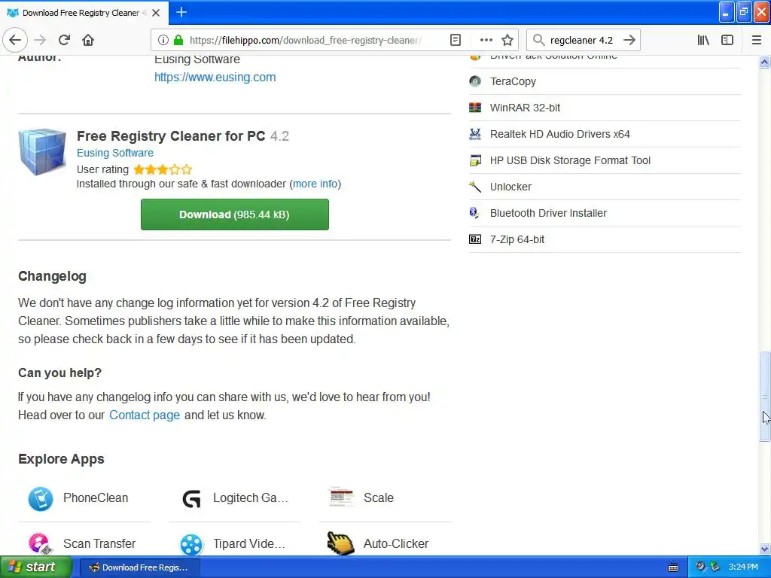Image resolution: width=771 pixels, height=578 pixels.
Task: Go back to the previous page
Action: coord(15,40)
